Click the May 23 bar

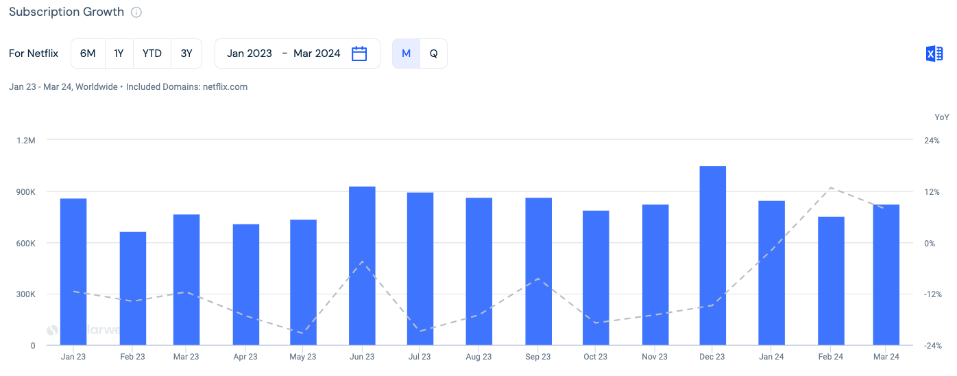pos(304,283)
